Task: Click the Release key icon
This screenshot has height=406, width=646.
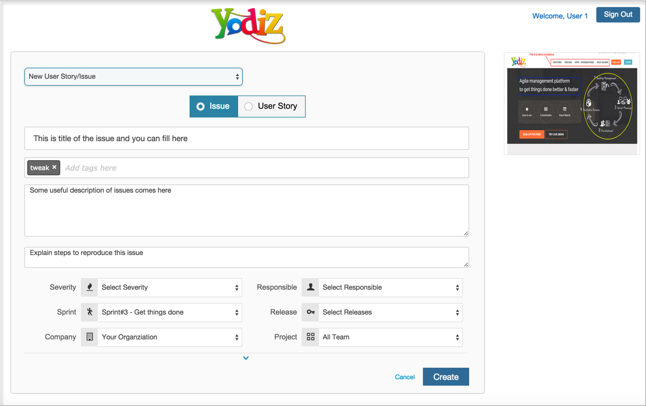Action: [x=310, y=312]
